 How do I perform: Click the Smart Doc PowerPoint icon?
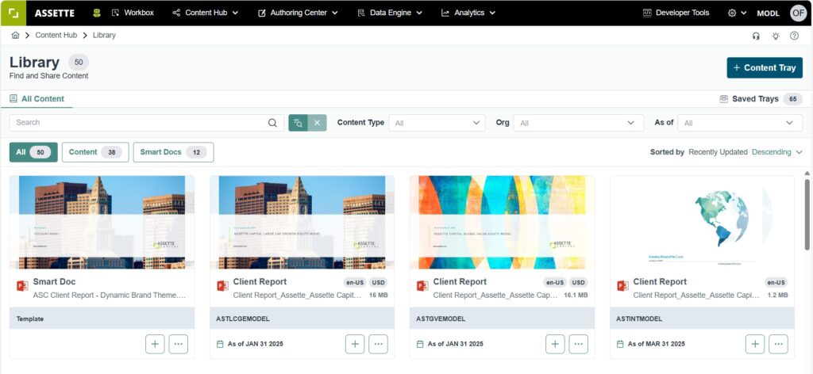(x=22, y=286)
